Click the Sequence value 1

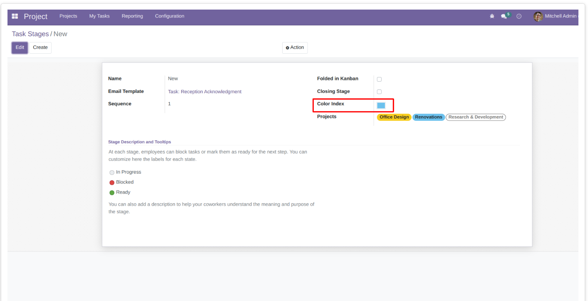coord(169,104)
